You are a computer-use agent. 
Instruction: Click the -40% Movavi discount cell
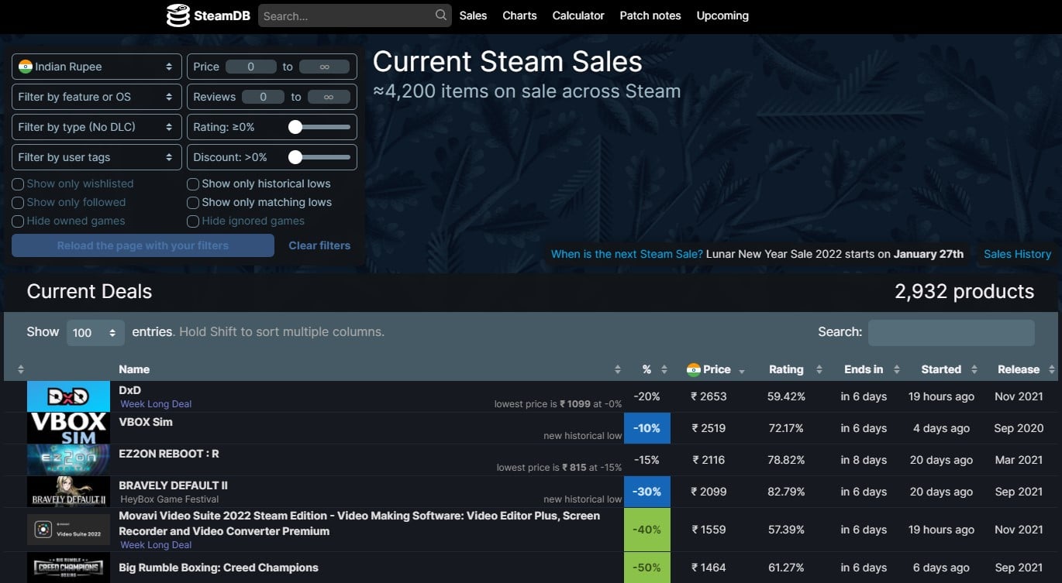647,530
